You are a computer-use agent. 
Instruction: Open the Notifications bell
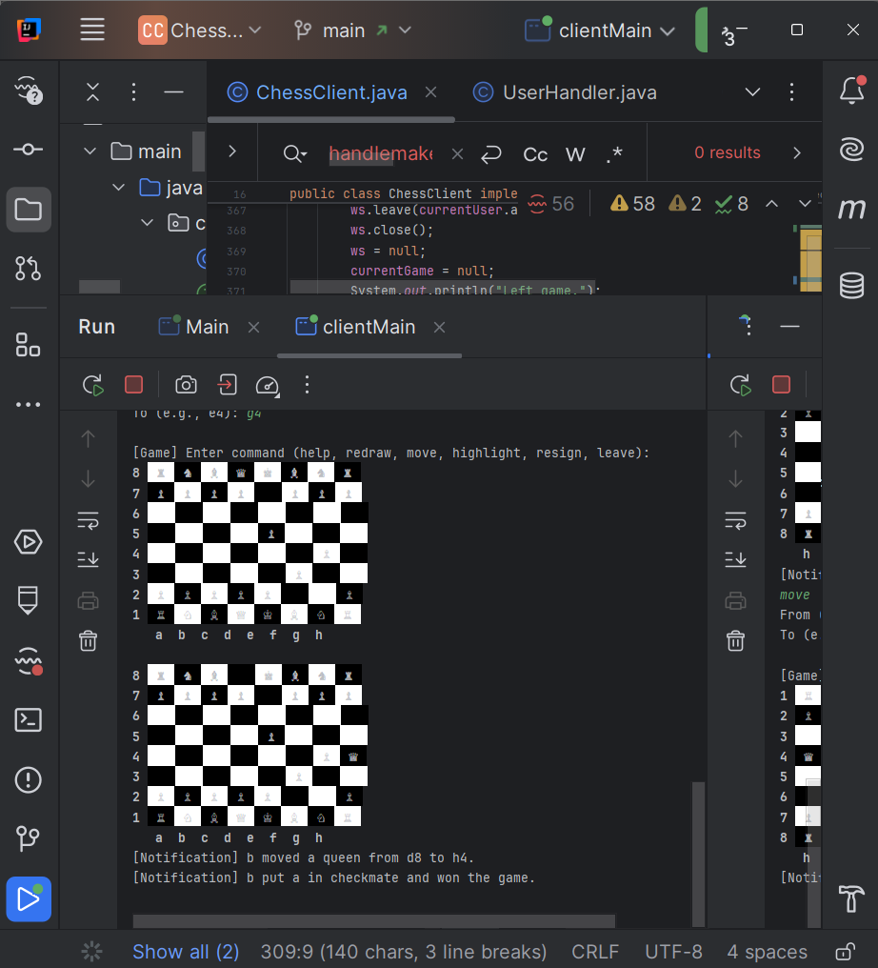pyautogui.click(x=851, y=91)
